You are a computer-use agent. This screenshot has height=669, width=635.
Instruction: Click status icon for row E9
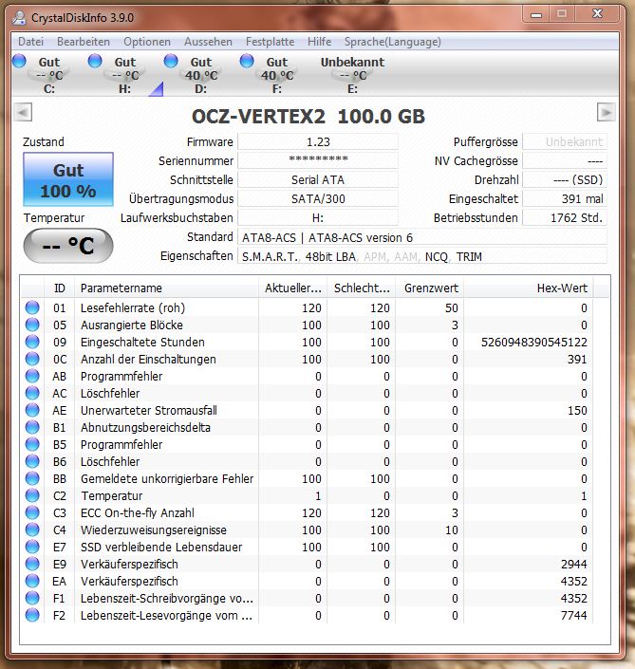(32, 564)
